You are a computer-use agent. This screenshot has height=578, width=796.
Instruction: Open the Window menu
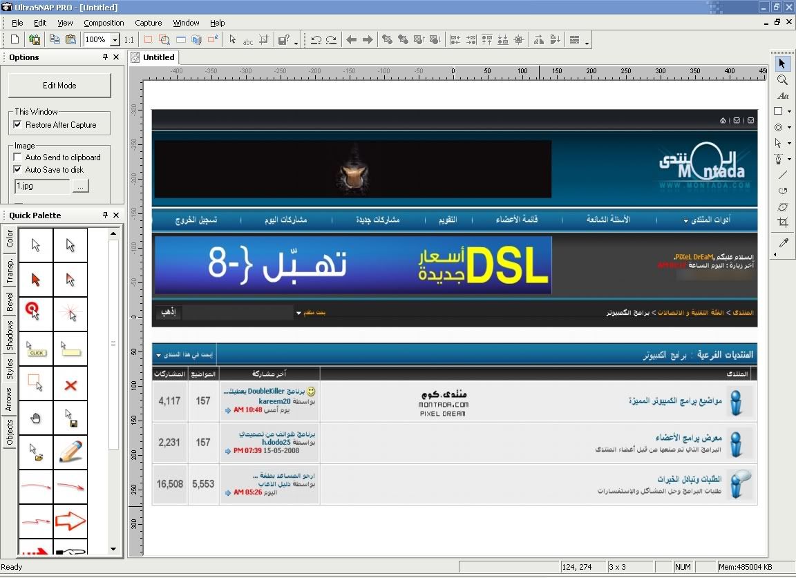[186, 23]
